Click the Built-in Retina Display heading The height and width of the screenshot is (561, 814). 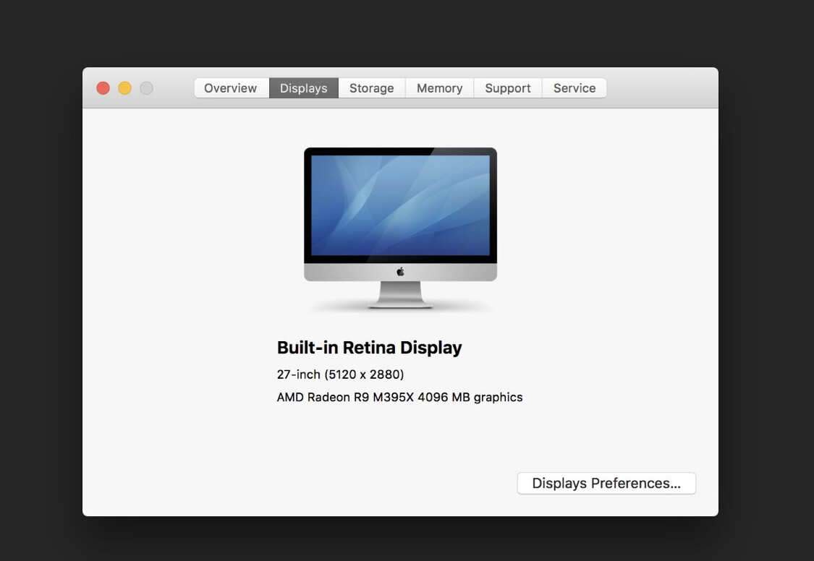pyautogui.click(x=369, y=348)
